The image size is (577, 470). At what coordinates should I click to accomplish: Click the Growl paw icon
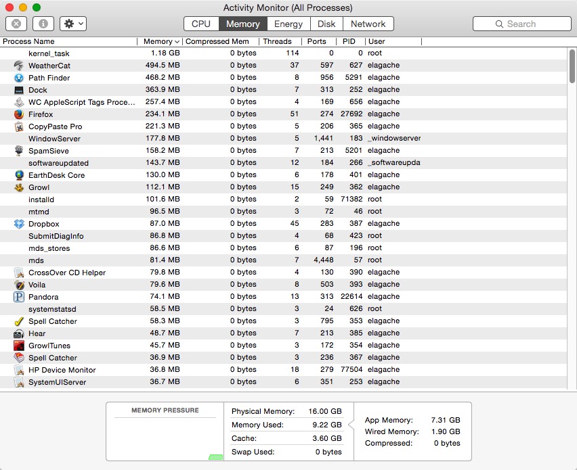tap(19, 187)
